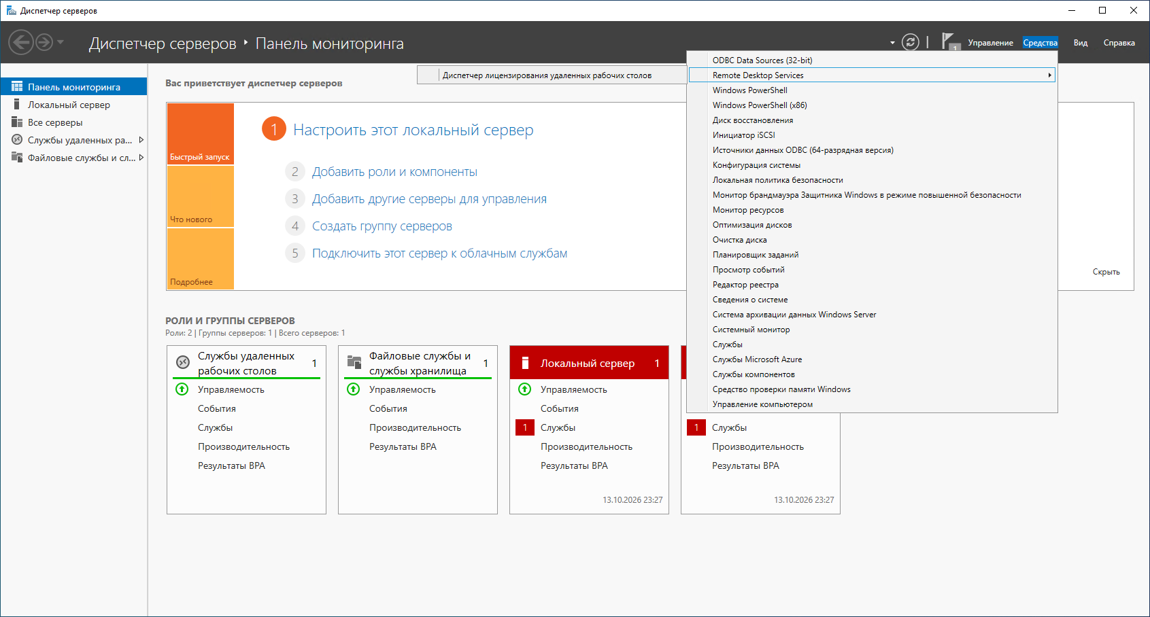The height and width of the screenshot is (617, 1150).
Task: Select the Подробнее tile
Action: click(200, 259)
